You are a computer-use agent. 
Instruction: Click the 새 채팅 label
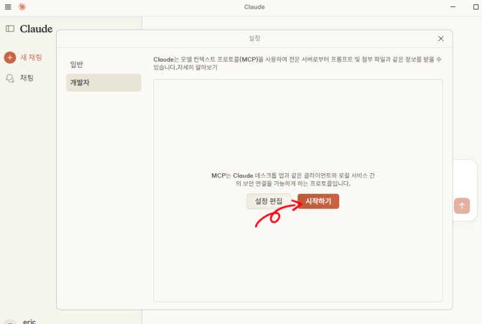coord(31,57)
